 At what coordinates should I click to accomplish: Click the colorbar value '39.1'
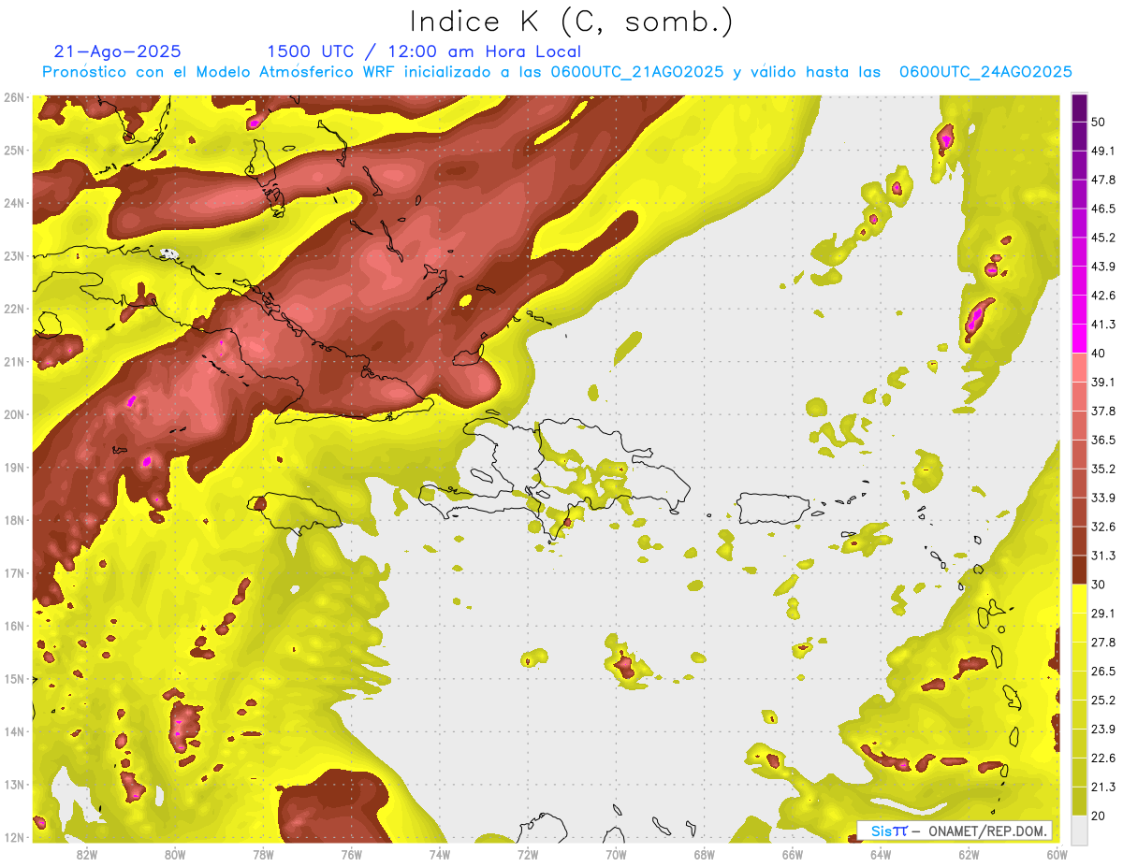click(1102, 383)
